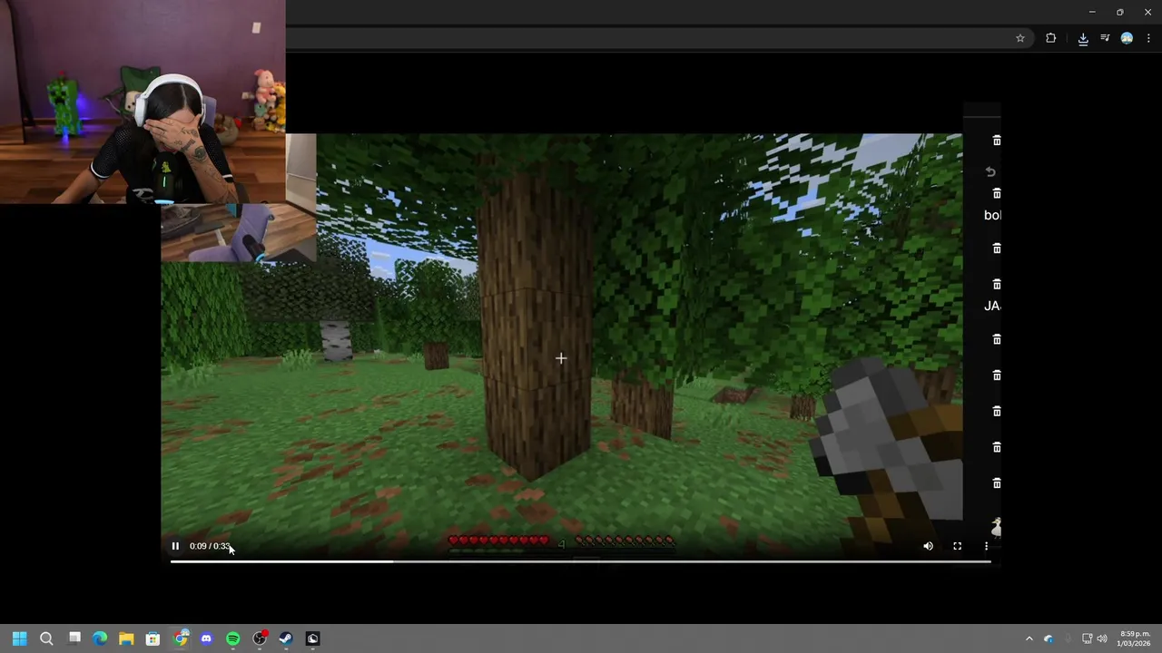Enter fullscreen mode on the video player
The image size is (1162, 653).
tap(957, 546)
